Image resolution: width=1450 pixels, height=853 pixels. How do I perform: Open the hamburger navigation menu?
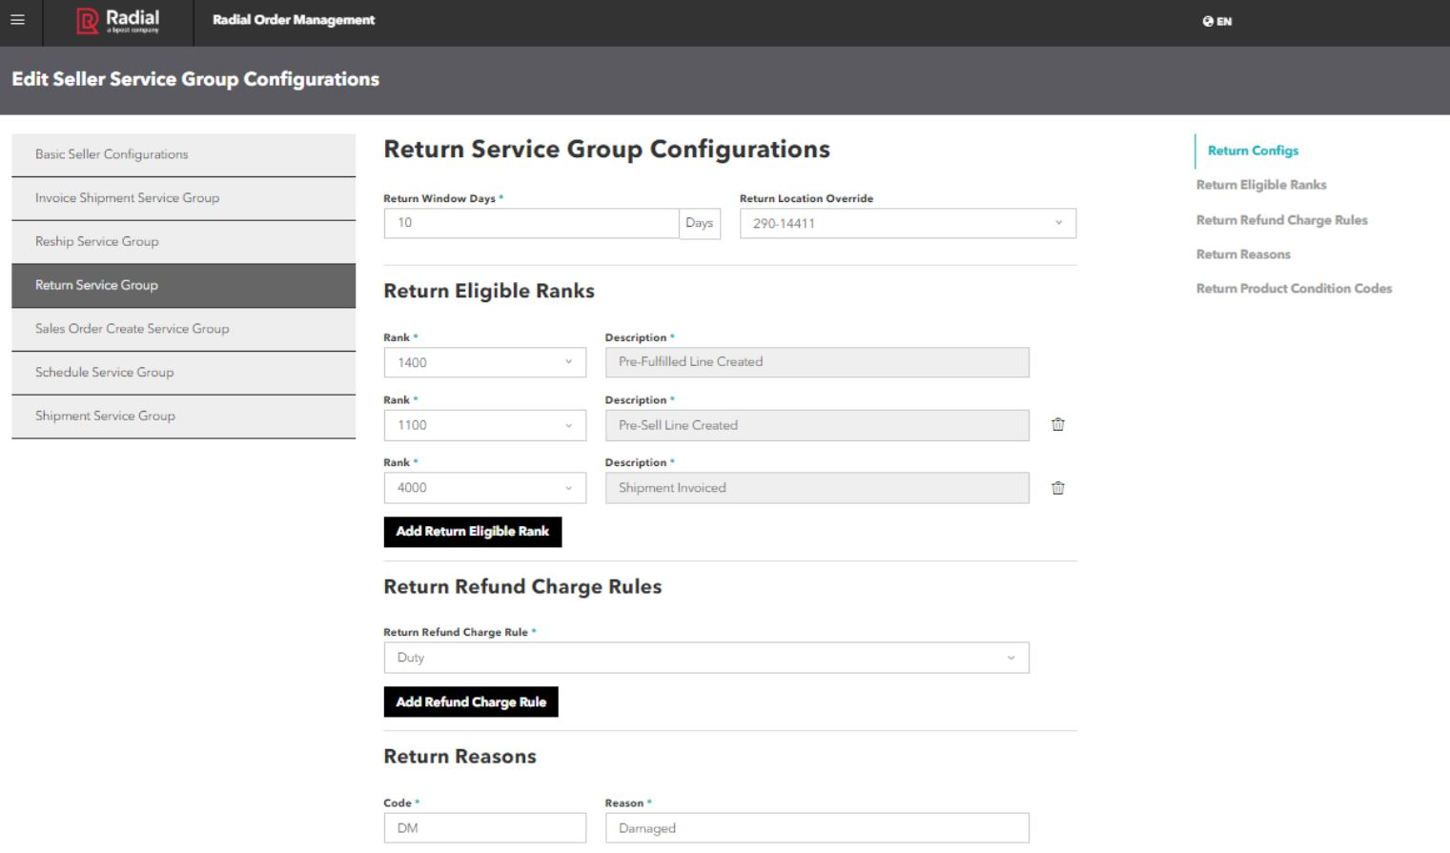click(17, 20)
